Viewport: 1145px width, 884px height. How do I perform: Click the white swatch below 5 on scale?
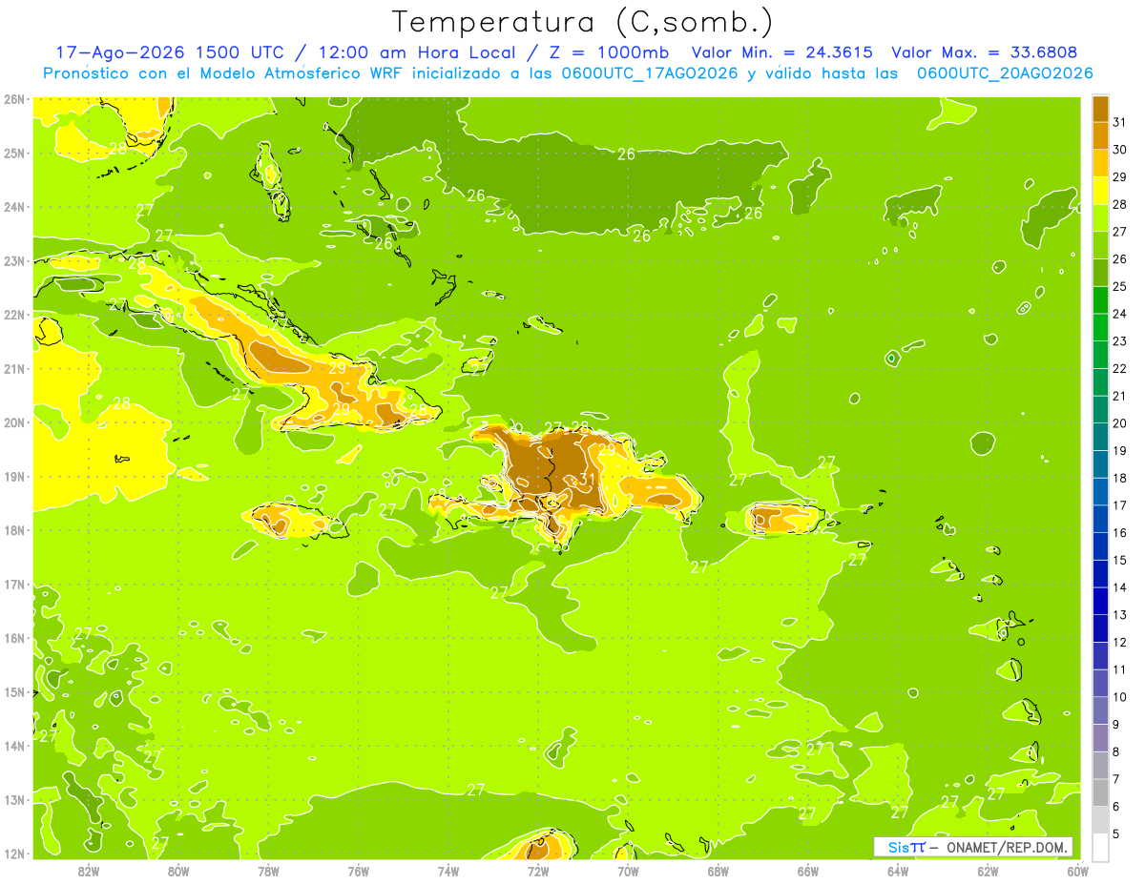pos(1100,847)
